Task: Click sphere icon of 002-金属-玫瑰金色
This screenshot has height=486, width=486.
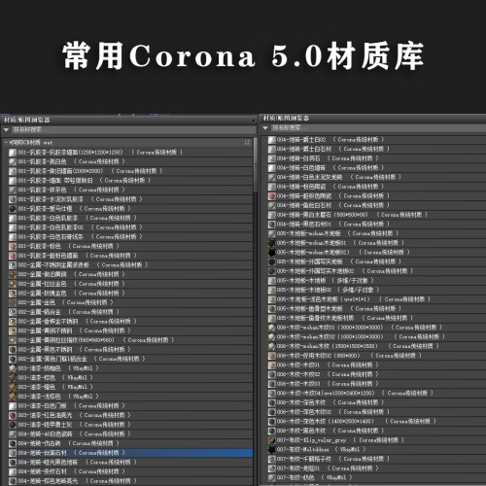Action: pos(13,294)
